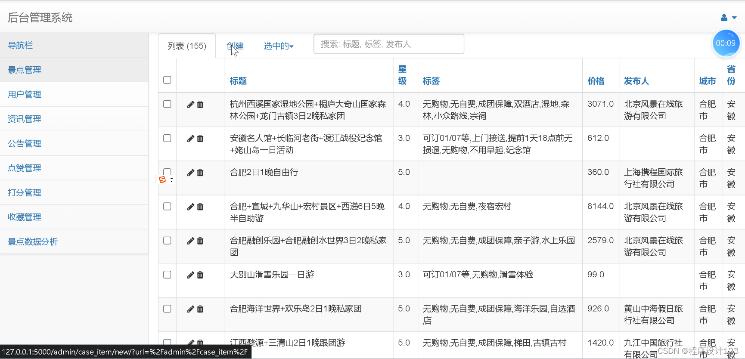Viewport: 745px width, 359px height.
Task: Open 打分管理 in the sidebar
Action: tap(74, 192)
